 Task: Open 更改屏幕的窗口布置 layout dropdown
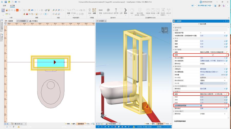coord(206,5)
